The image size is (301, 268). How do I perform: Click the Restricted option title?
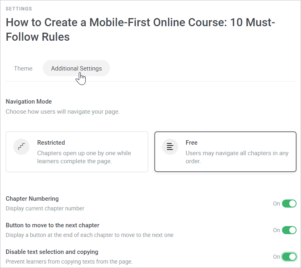(51, 143)
